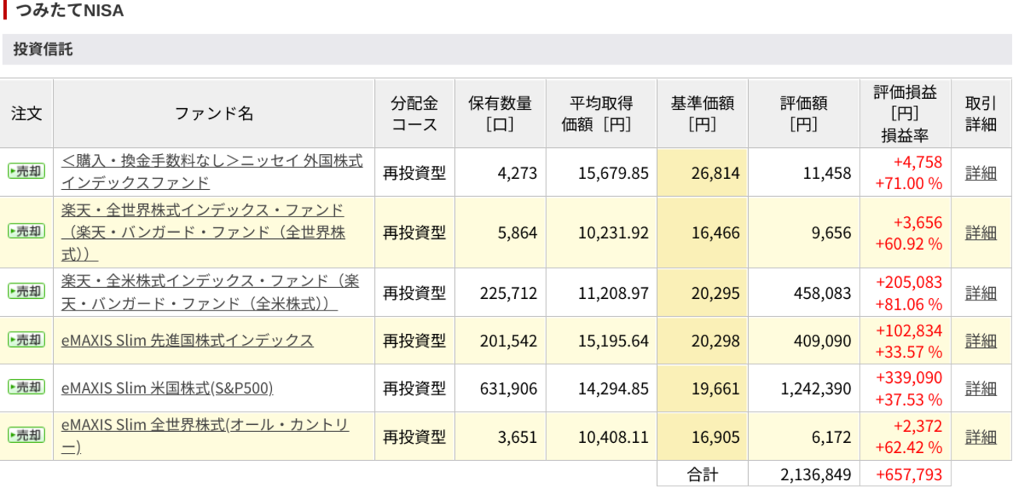Viewport: 1013px width, 488px height.
Task: Open eMAXIS Slim 米国株式(S&P500) link
Action: point(167,388)
